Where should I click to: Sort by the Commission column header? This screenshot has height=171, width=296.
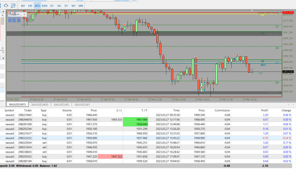point(222,111)
